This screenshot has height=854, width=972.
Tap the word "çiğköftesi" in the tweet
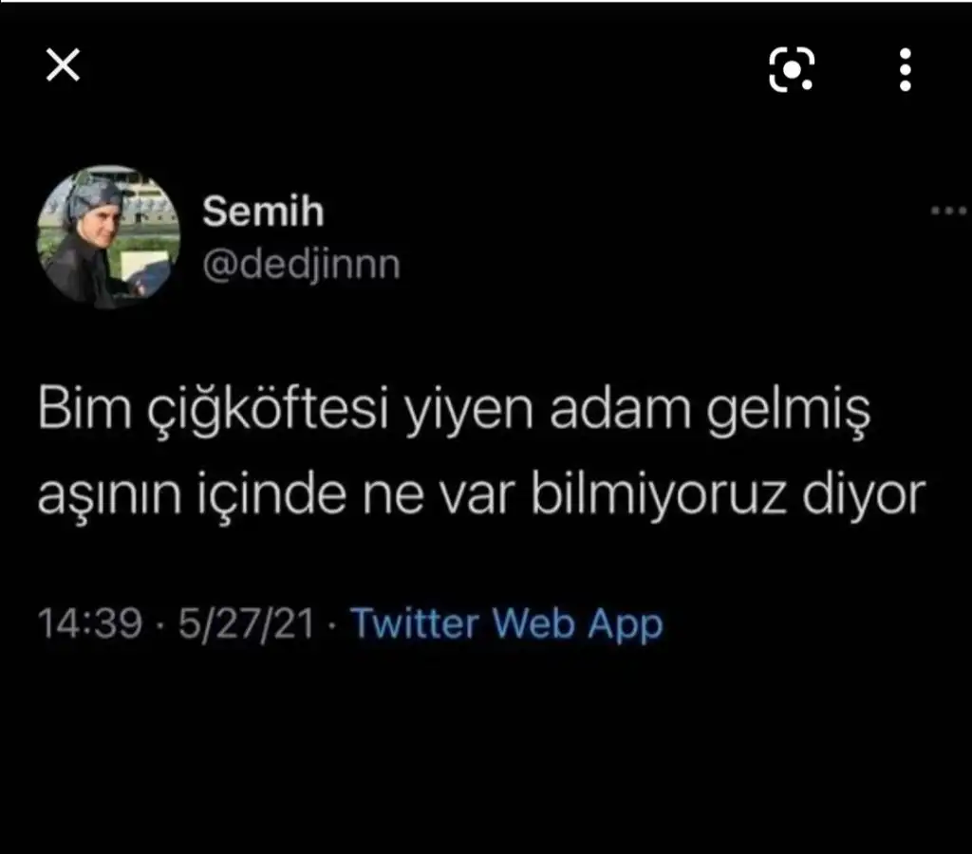(x=268, y=410)
